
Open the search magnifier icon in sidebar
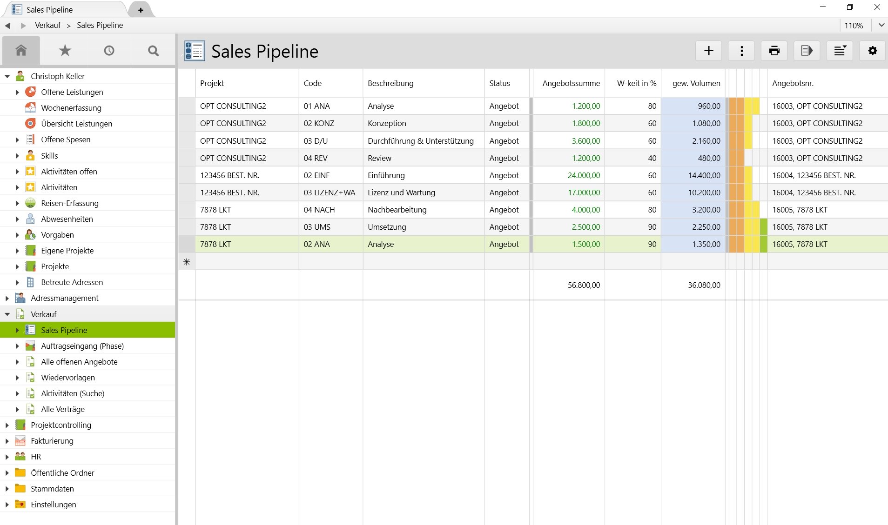click(153, 50)
